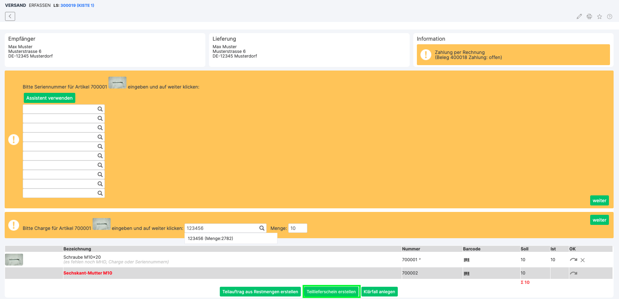Click the X icon in Schraube row

[583, 260]
